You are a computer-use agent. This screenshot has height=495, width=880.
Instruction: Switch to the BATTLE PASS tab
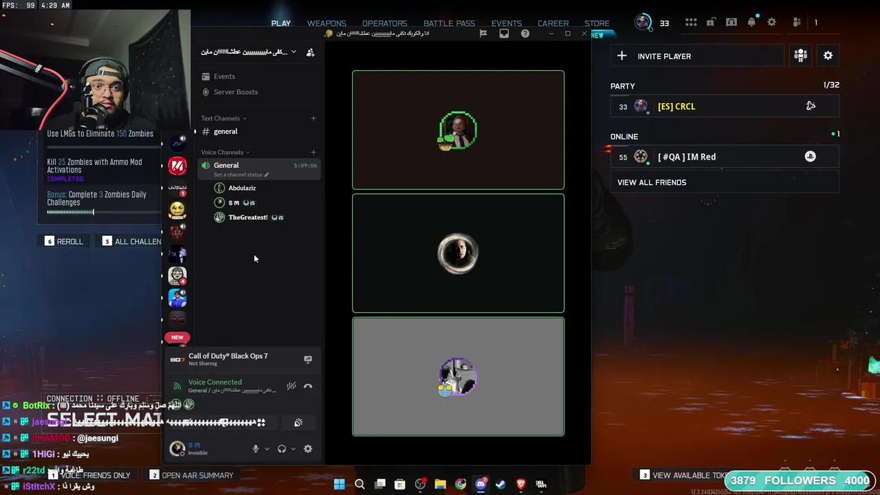pos(450,23)
